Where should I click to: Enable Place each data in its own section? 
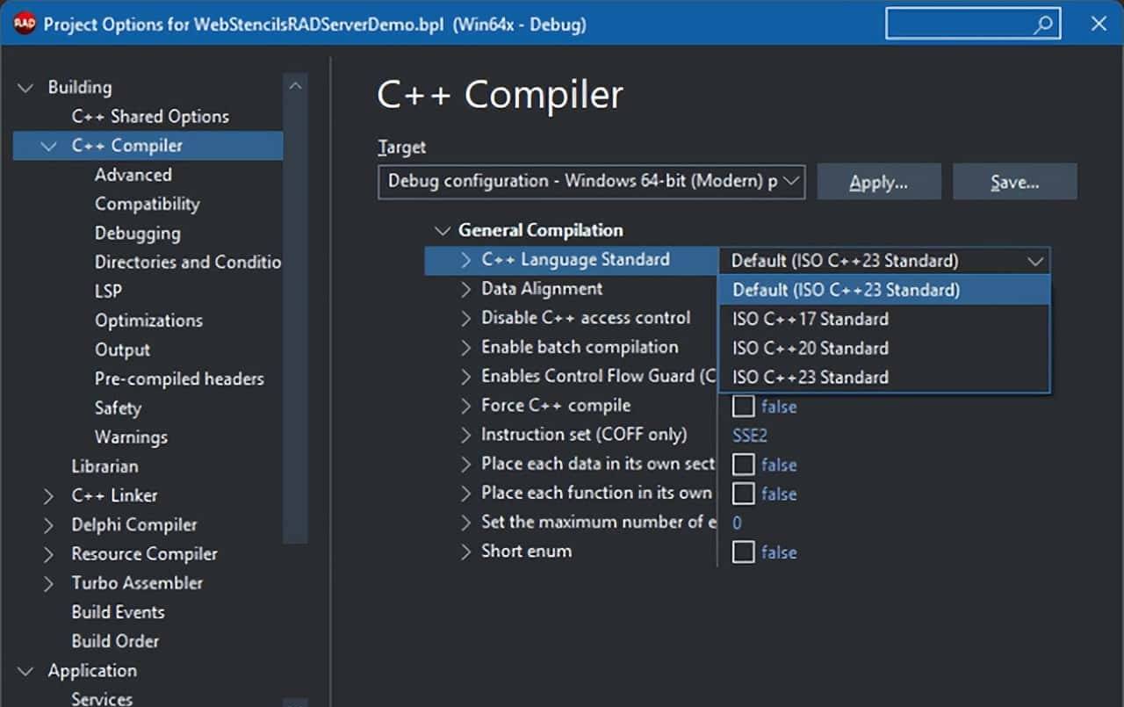pyautogui.click(x=743, y=465)
